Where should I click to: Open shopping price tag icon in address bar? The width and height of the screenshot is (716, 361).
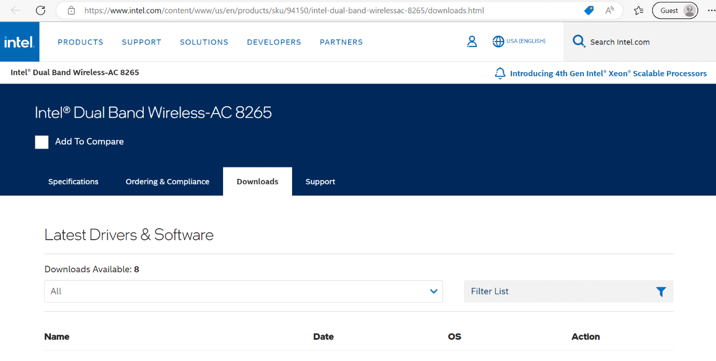point(589,10)
